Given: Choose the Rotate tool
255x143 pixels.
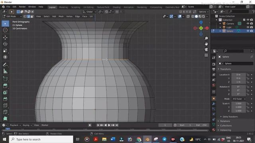Looking at the screenshot, I should point(5,44).
